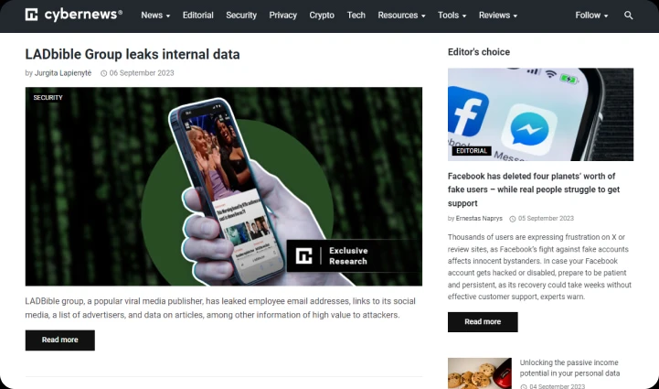This screenshot has height=389, width=659.
Task: Expand the News dropdown menu
Action: [155, 16]
